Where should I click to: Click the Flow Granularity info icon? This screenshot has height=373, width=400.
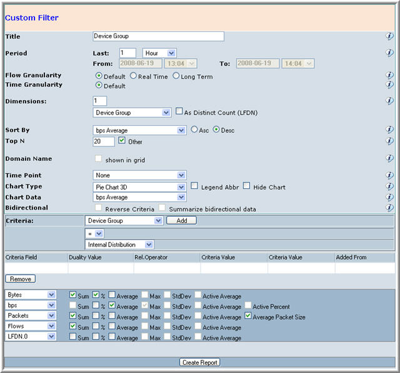[389, 75]
